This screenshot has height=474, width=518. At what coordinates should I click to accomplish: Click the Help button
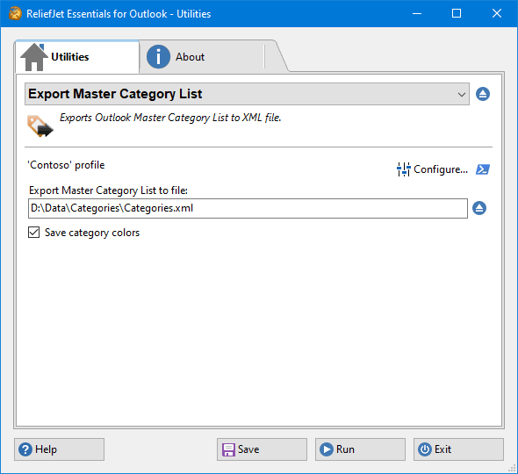[x=59, y=449]
